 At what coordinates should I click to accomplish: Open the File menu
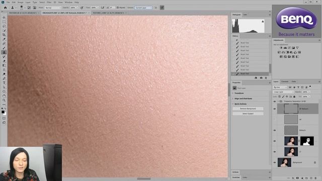click(8, 2)
